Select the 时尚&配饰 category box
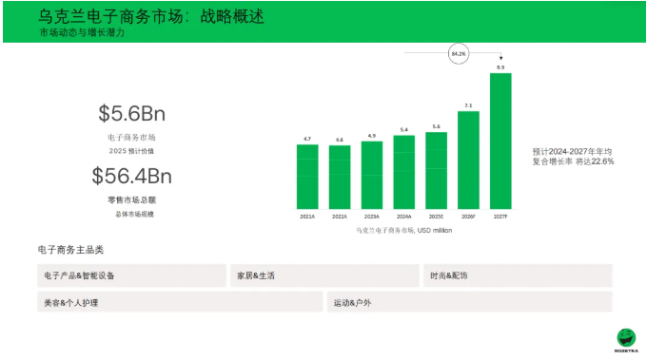 click(x=518, y=275)
